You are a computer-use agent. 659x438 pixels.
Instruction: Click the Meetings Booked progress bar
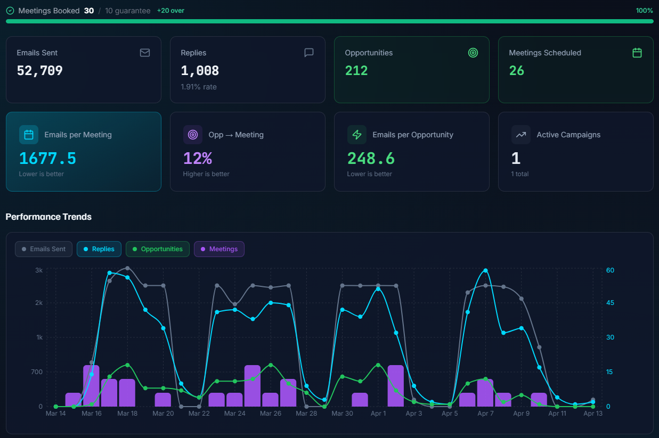[x=329, y=21]
